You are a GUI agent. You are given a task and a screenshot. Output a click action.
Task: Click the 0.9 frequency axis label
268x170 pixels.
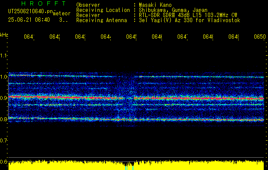coord(3,98)
